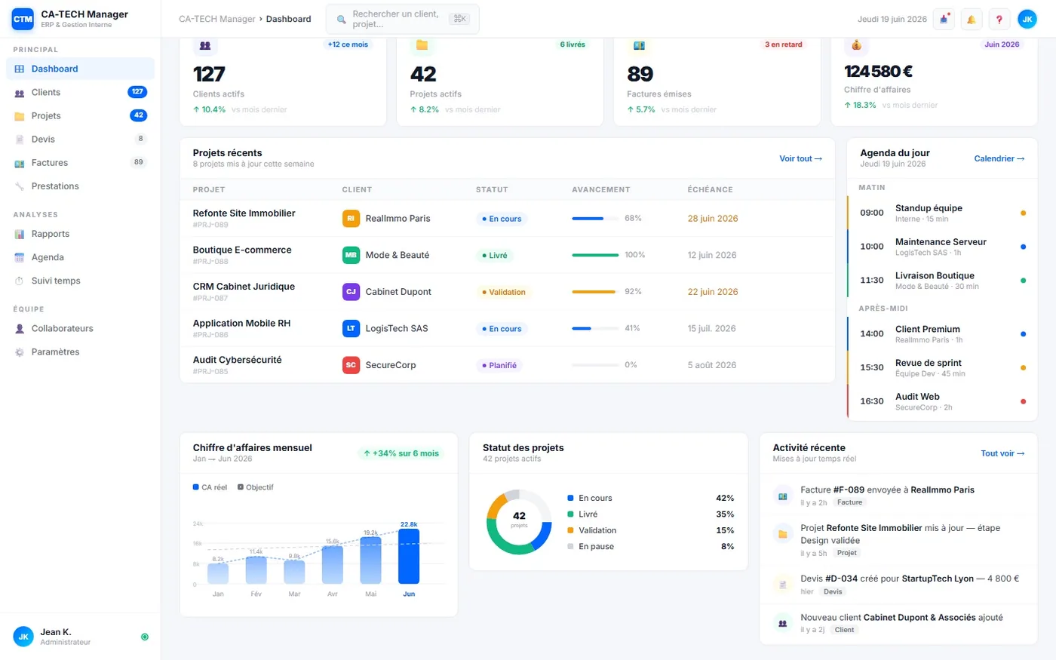The image size is (1056, 660).
Task: Click the SC badge for SecureCorp
Action: 351,365
